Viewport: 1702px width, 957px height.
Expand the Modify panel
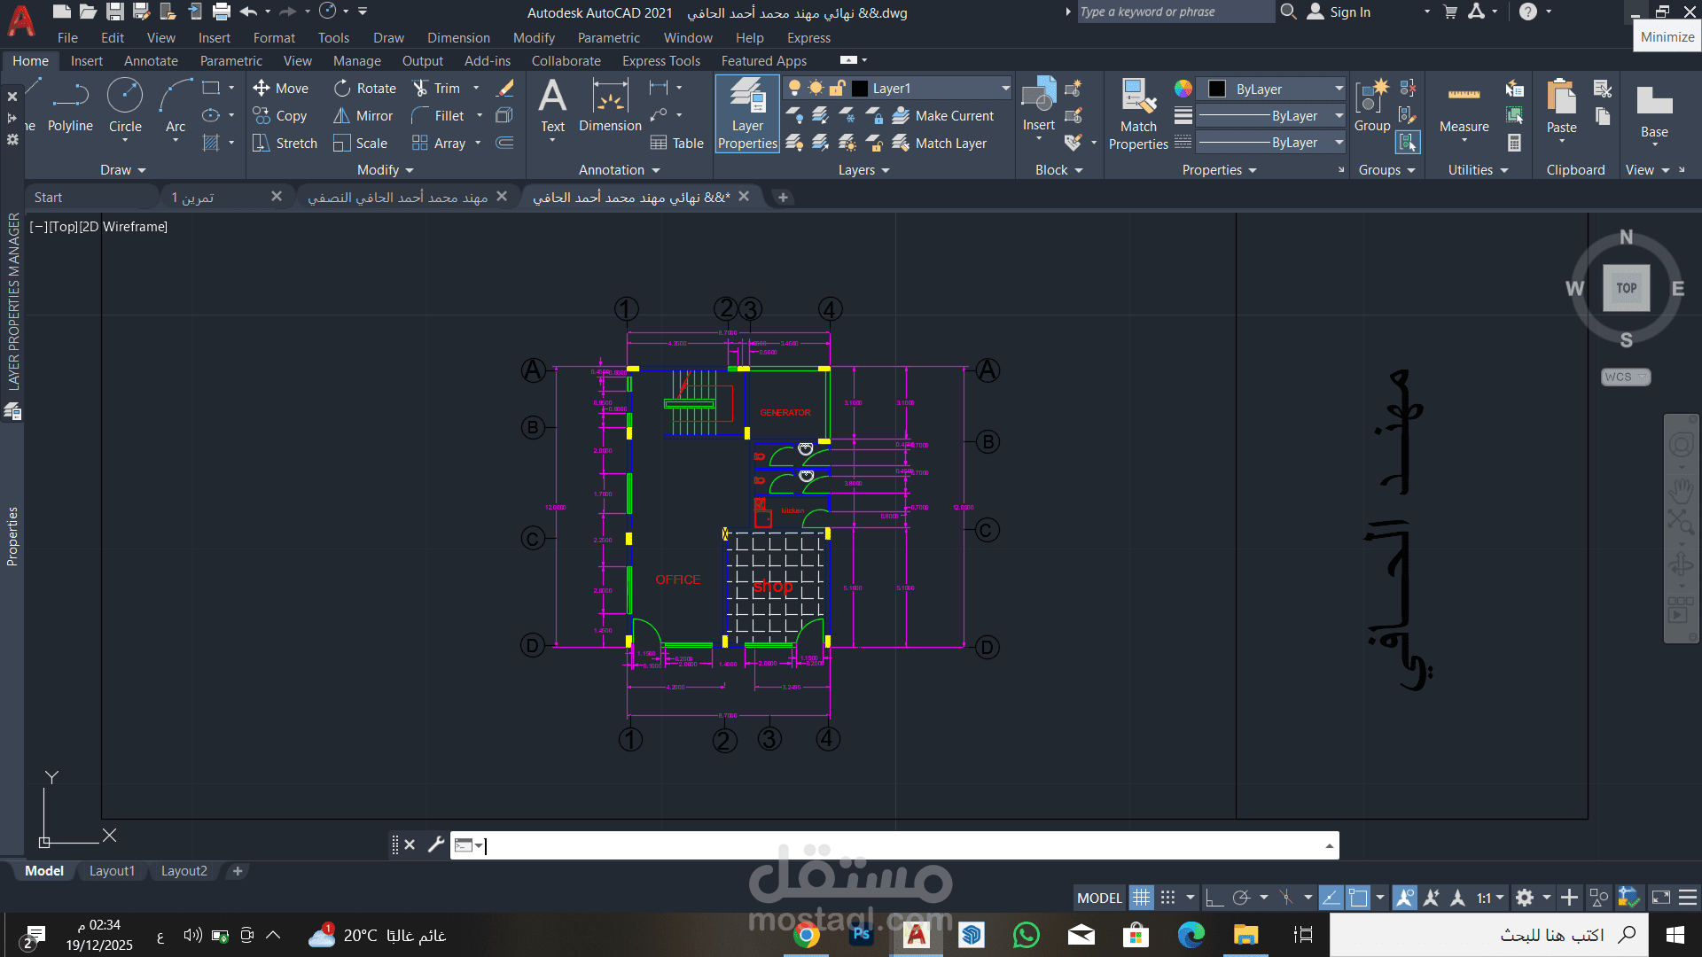click(x=386, y=170)
